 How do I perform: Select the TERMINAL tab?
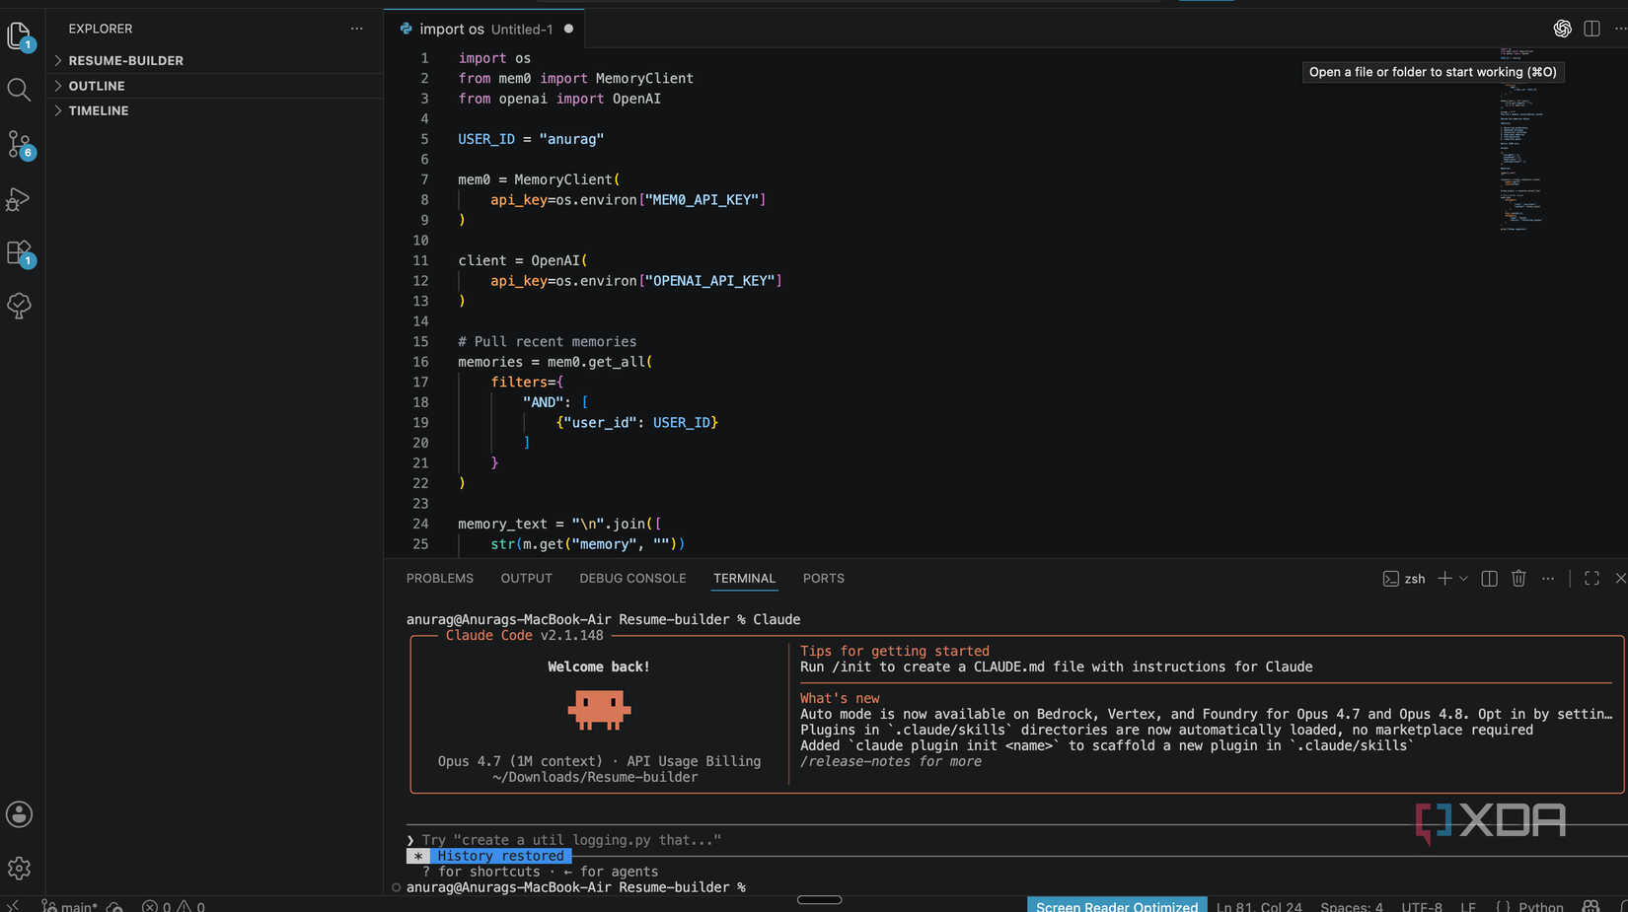pyautogui.click(x=744, y=579)
